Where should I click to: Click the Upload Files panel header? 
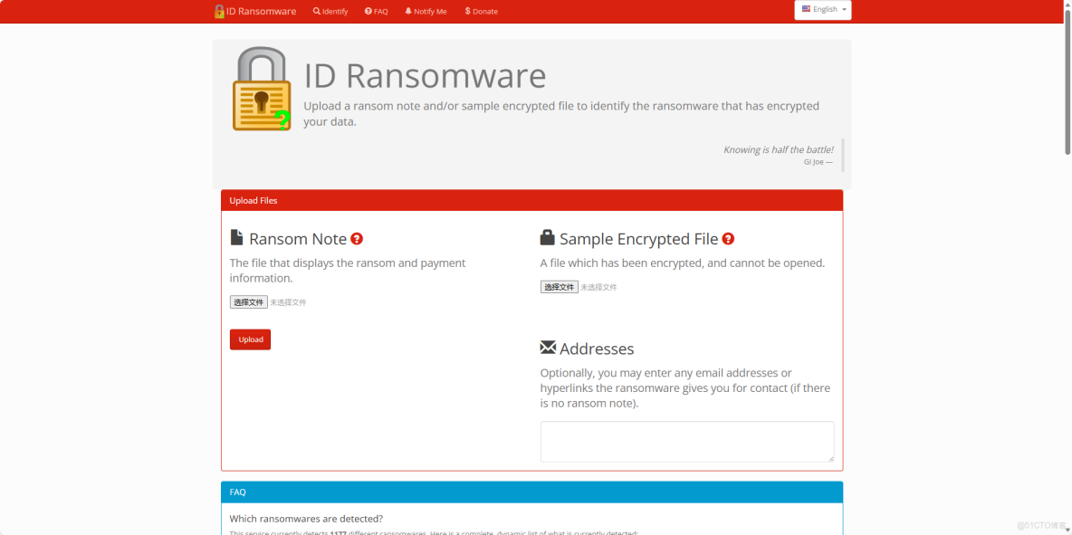point(531,200)
